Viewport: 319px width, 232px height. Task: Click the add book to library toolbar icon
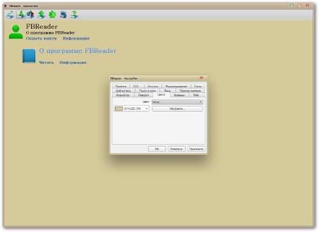click(41, 15)
